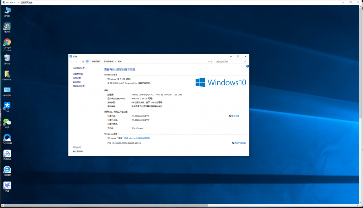Open 安全和维护 in the sidebar
363x208 pixels.
click(78, 151)
